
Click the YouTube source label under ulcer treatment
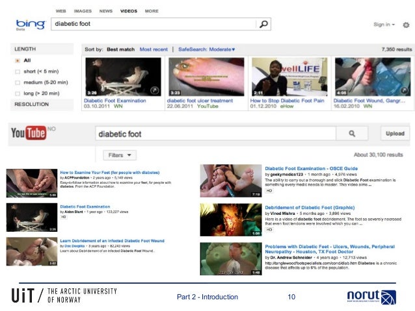pyautogui.click(x=207, y=106)
